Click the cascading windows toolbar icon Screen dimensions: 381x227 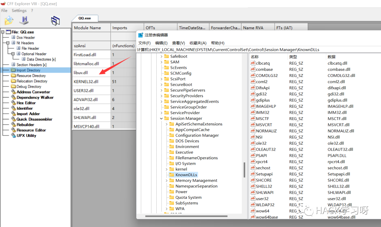(x=55, y=21)
